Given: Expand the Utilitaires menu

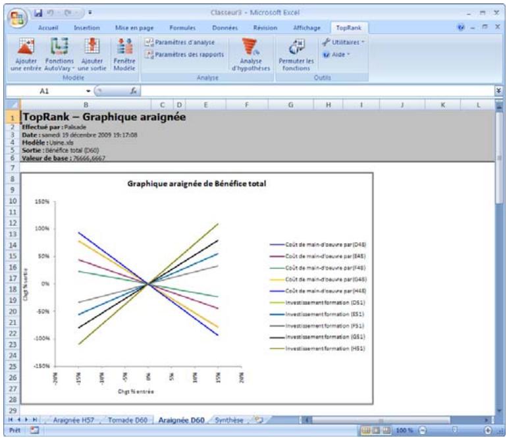Looking at the screenshot, I should (344, 42).
